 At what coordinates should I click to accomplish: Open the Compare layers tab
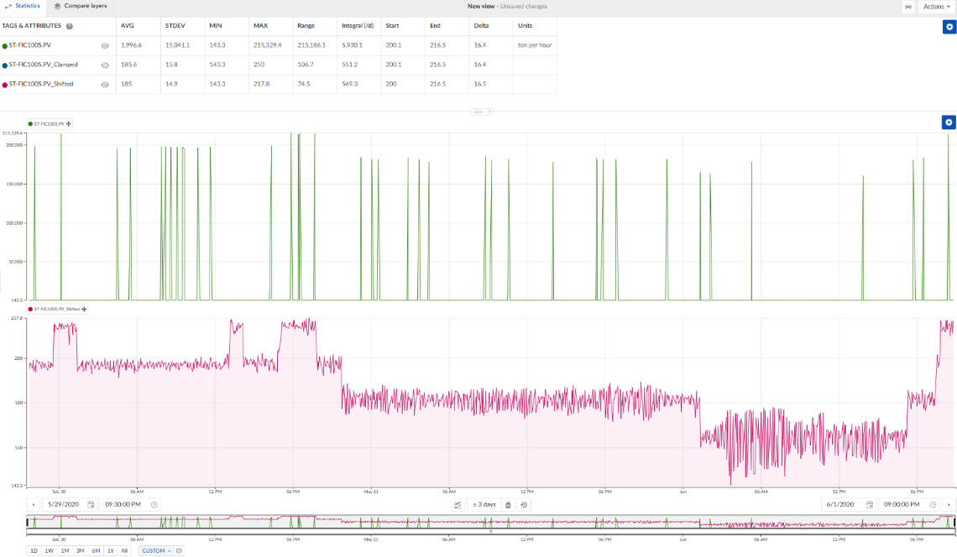pos(80,6)
